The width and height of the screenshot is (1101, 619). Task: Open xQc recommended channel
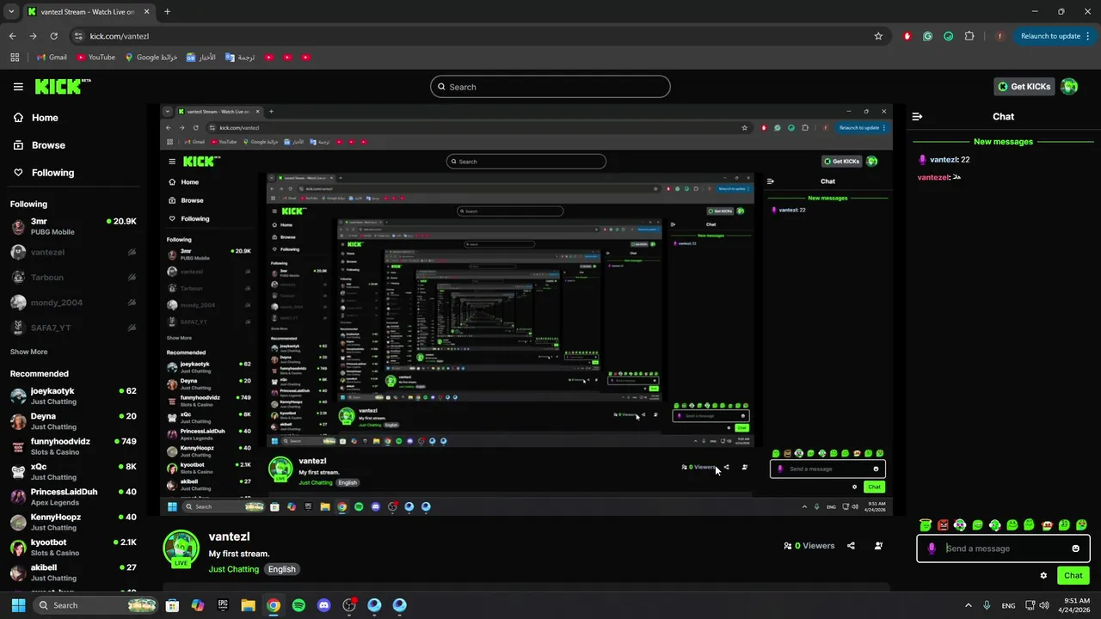coord(73,472)
